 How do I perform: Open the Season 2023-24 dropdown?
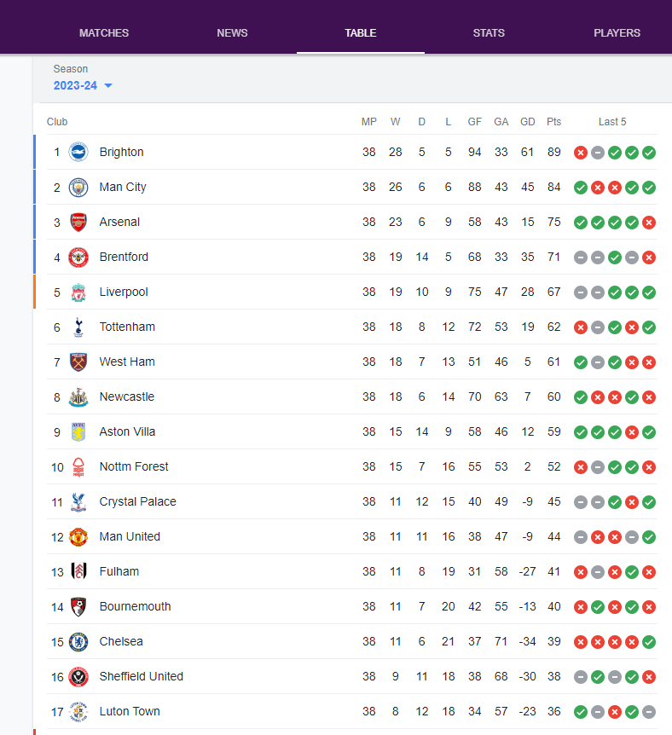[83, 85]
